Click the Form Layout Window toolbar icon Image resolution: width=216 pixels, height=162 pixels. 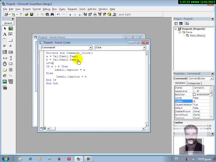pos(95,14)
